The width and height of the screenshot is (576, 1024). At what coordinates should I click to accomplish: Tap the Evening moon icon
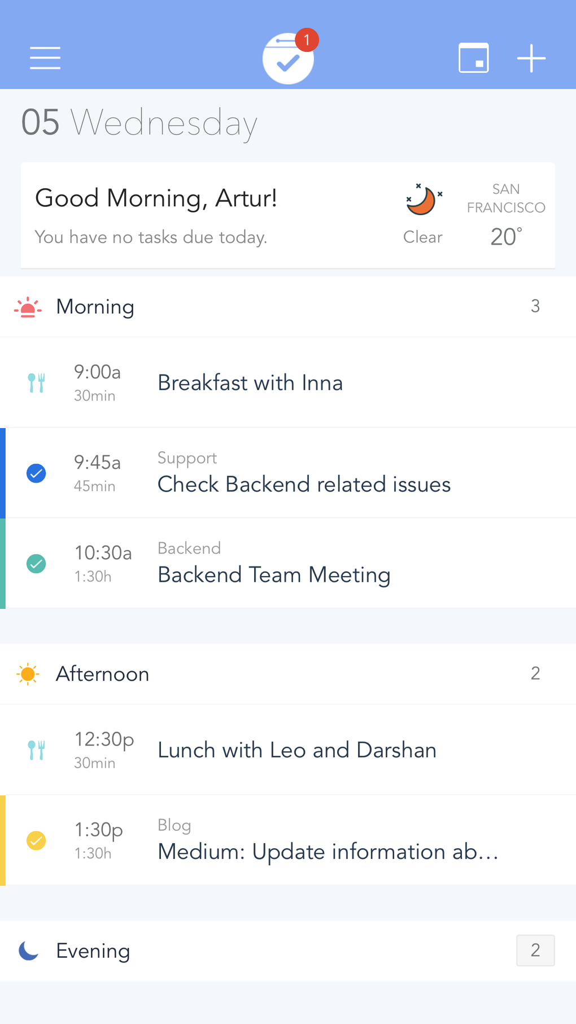pyautogui.click(x=28, y=951)
